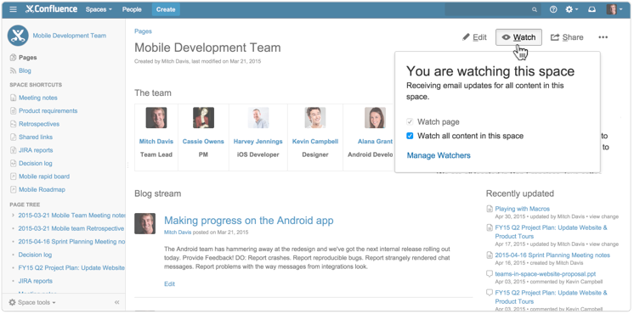Viewport: 634px width, 314px height.
Task: Open the more actions ellipsis icon
Action: [603, 37]
